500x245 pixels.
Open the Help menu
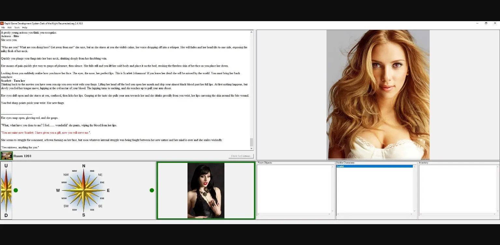(25, 28)
